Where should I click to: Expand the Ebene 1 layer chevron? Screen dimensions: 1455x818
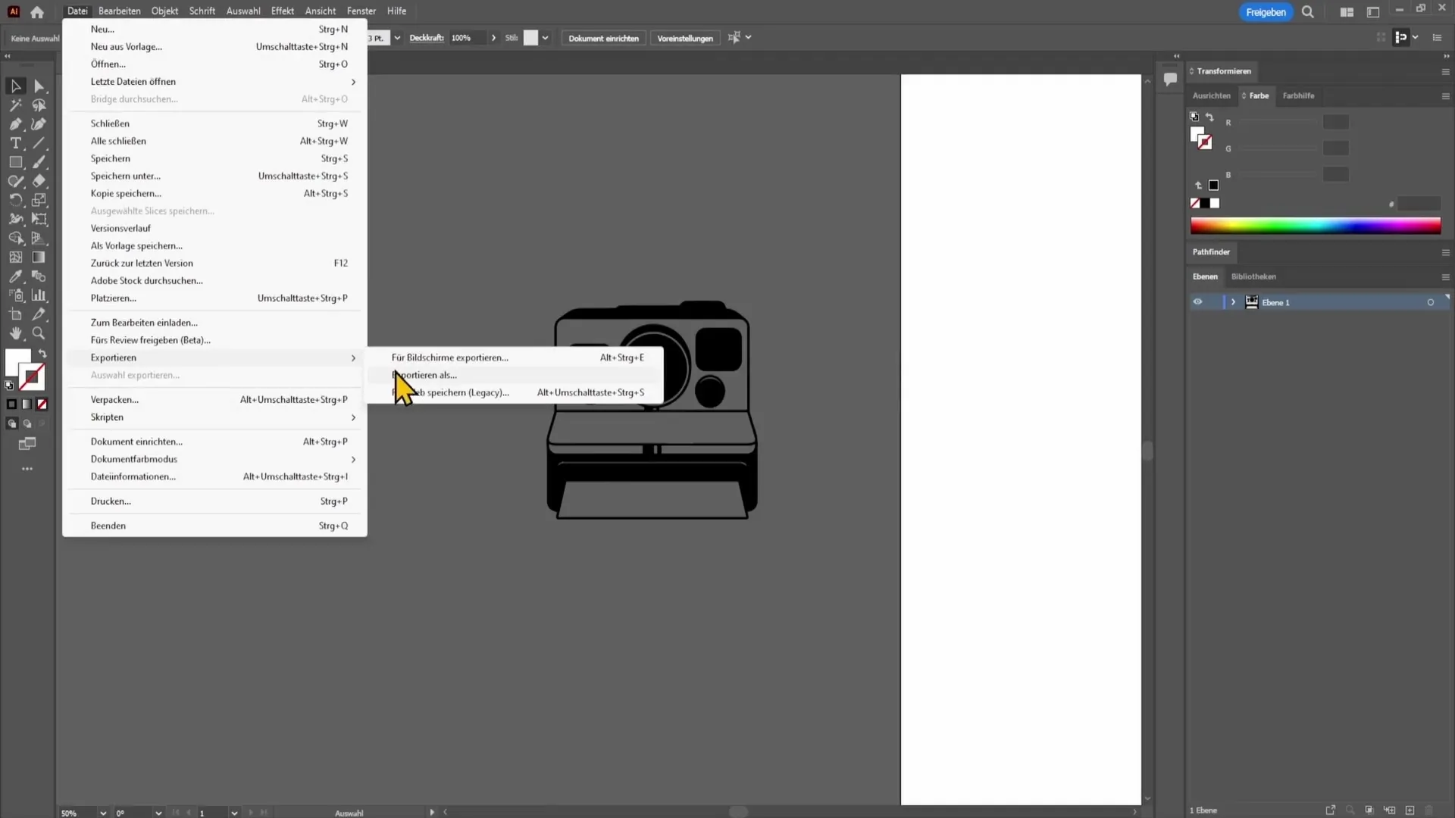(x=1233, y=302)
